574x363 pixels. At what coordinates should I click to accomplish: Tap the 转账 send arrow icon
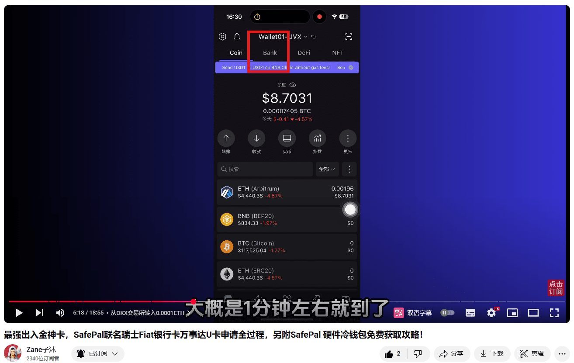click(226, 138)
